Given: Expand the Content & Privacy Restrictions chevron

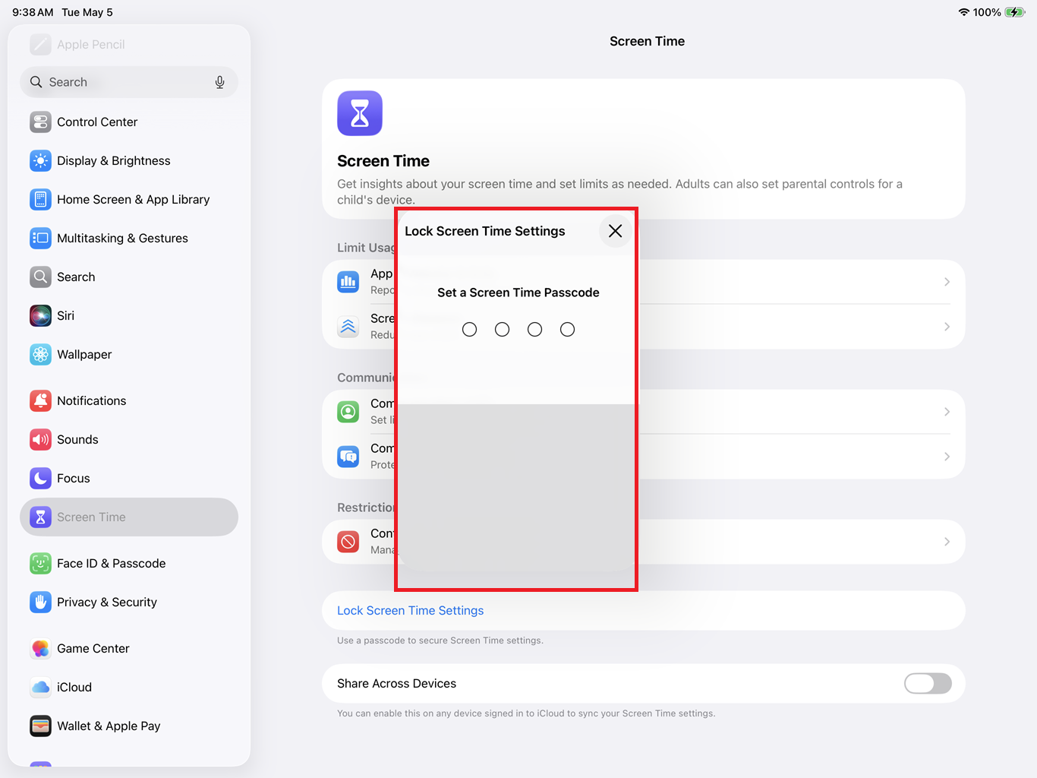Looking at the screenshot, I should click(947, 542).
